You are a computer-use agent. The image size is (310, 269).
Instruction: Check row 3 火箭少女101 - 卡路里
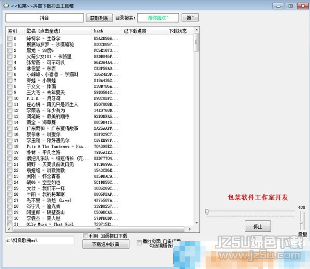[x=10, y=56]
